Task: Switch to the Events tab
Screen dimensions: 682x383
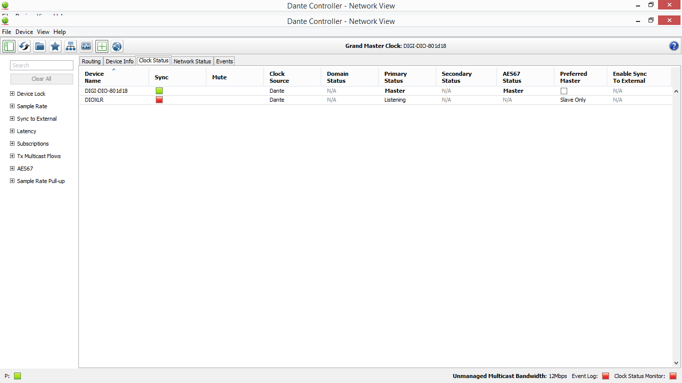Action: click(225, 61)
